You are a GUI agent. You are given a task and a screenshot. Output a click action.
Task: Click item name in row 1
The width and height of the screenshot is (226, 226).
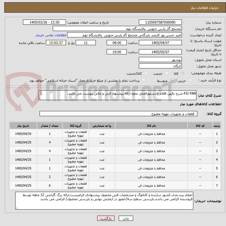click(x=151, y=134)
